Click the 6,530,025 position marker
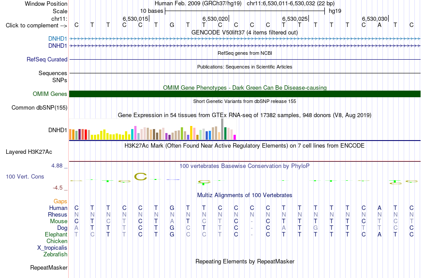Image resolution: width=421 pixels, height=278 pixels. click(295, 19)
